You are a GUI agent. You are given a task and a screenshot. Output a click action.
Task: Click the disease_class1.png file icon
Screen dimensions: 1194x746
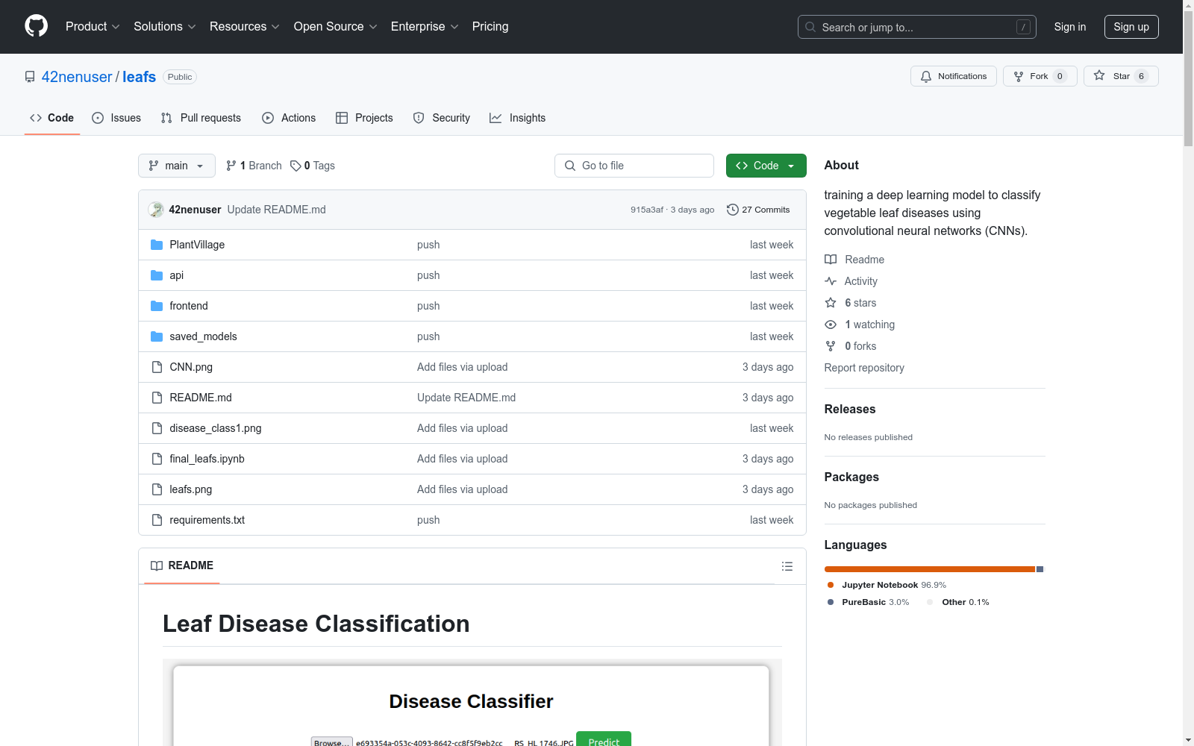157,428
